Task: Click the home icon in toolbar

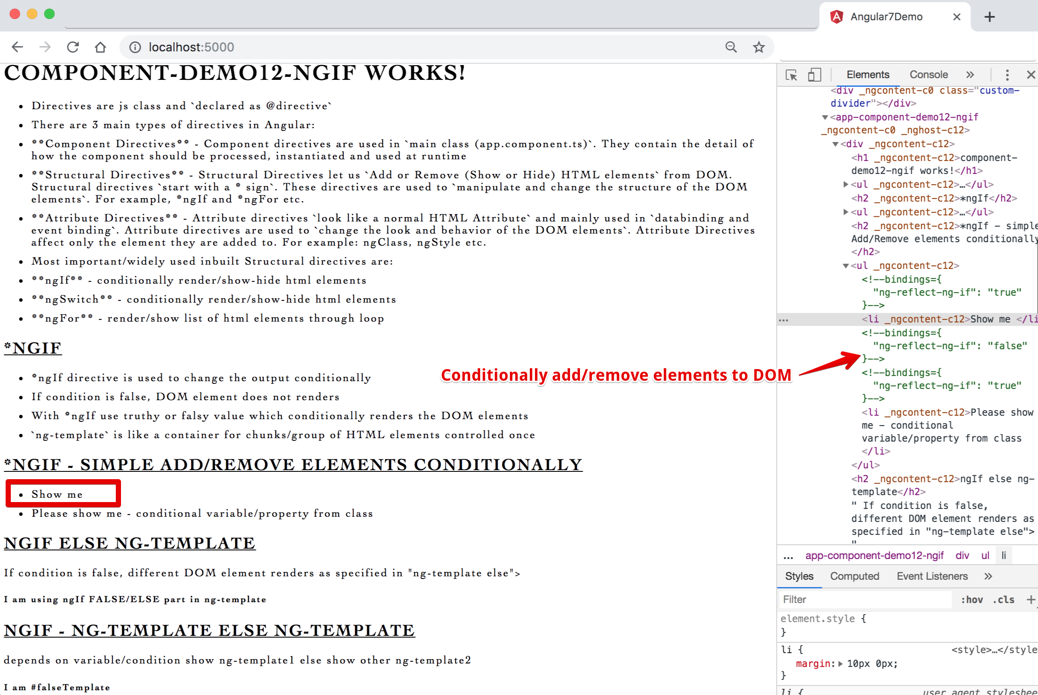Action: (100, 47)
